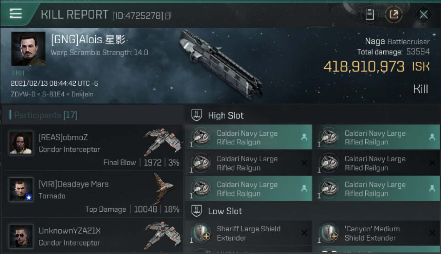The width and height of the screenshot is (441, 254).
Task: Open the Naga battlecruiser ship image
Action: click(220, 64)
